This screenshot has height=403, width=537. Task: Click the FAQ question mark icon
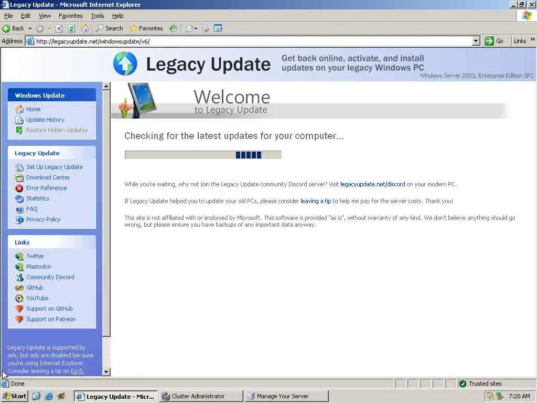coord(19,209)
